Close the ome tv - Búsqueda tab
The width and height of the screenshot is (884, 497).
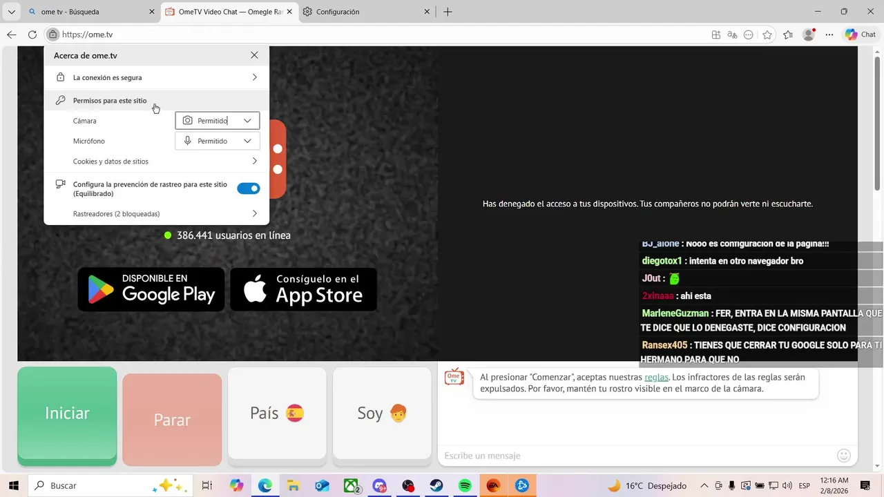click(152, 12)
